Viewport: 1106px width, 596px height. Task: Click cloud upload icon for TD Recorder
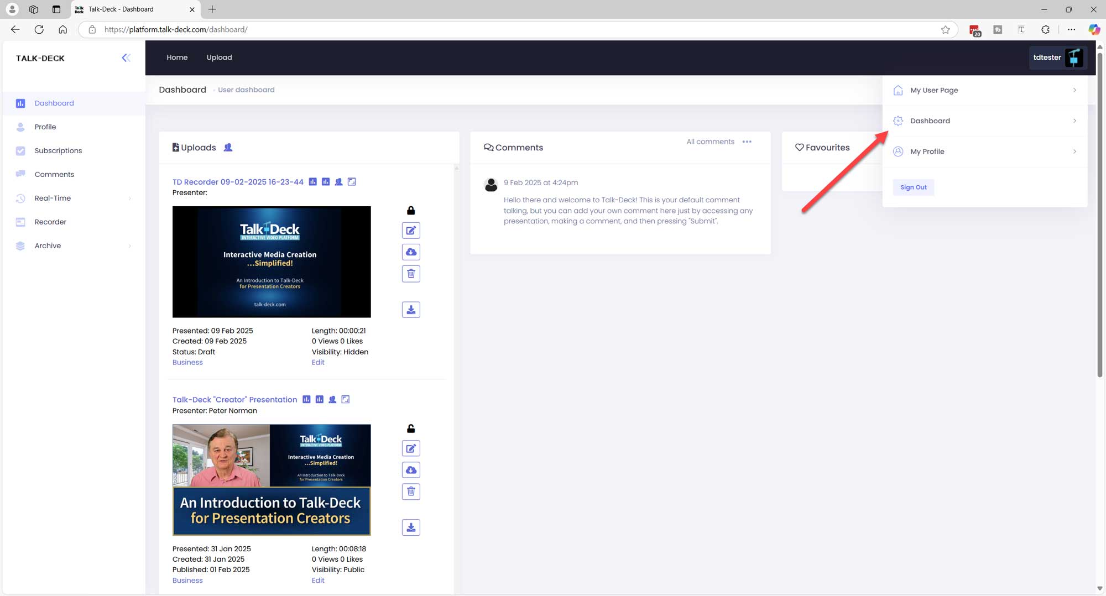tap(410, 252)
